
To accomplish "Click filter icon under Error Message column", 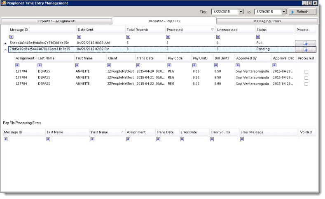I will 242,139.
